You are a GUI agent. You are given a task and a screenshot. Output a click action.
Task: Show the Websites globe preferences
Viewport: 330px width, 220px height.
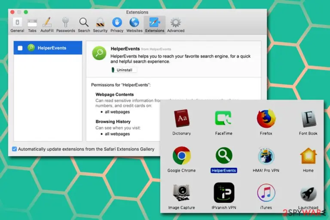click(x=134, y=25)
